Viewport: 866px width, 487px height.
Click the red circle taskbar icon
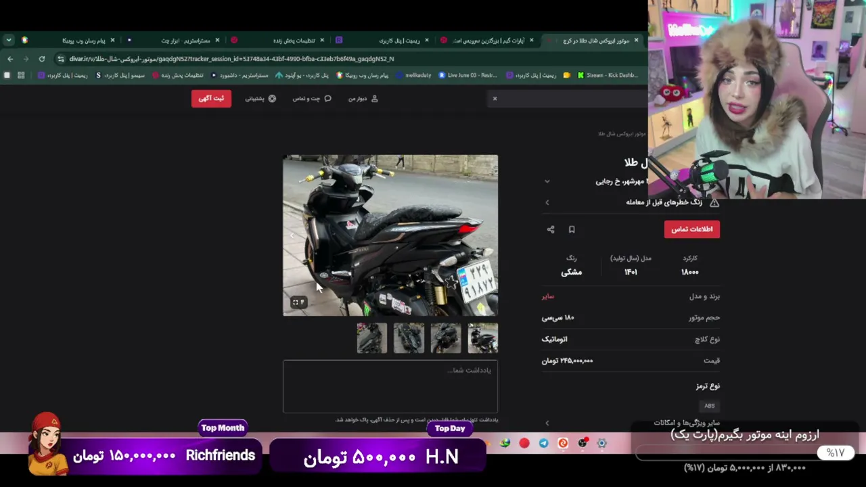pyautogui.click(x=524, y=443)
